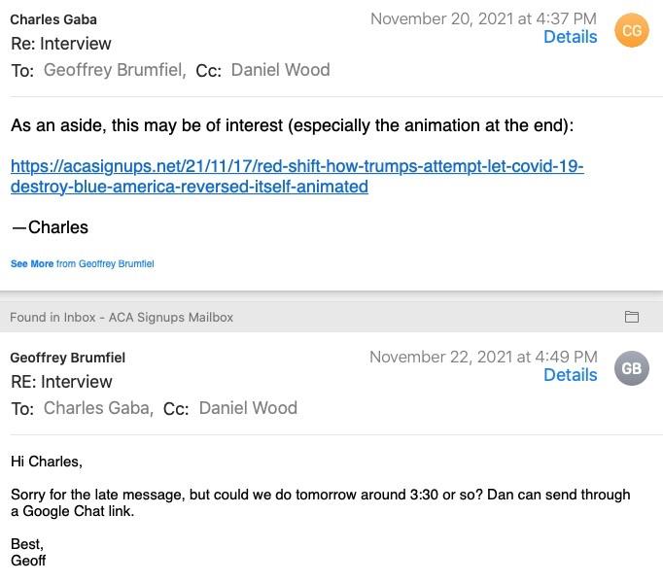
Task: Click the November 22, 2021 timestamp
Action: (x=483, y=357)
